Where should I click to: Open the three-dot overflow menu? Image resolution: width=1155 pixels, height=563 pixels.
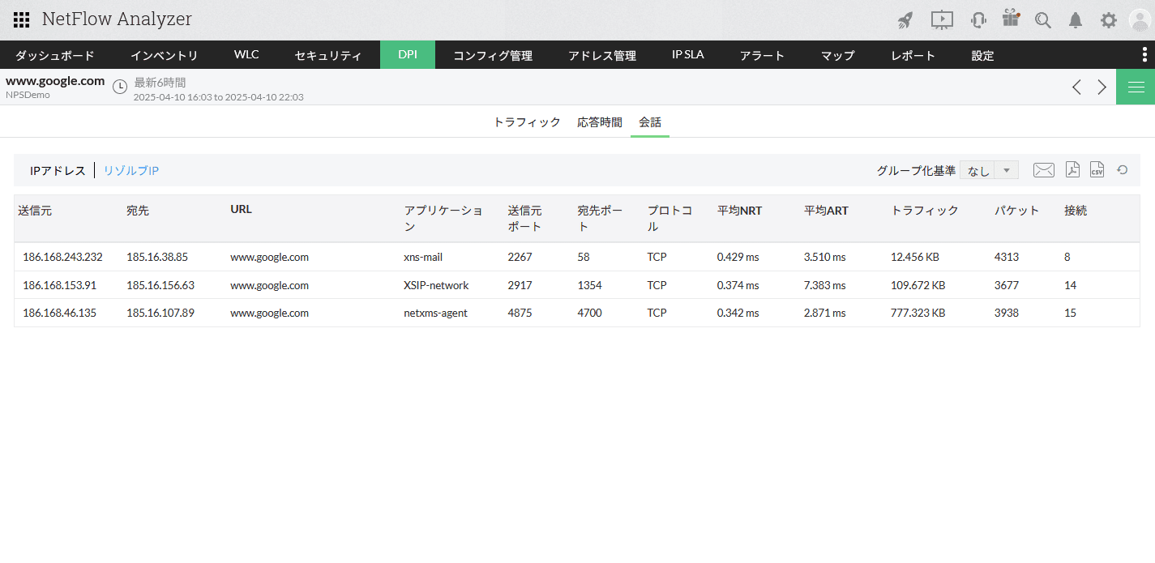pos(1144,54)
